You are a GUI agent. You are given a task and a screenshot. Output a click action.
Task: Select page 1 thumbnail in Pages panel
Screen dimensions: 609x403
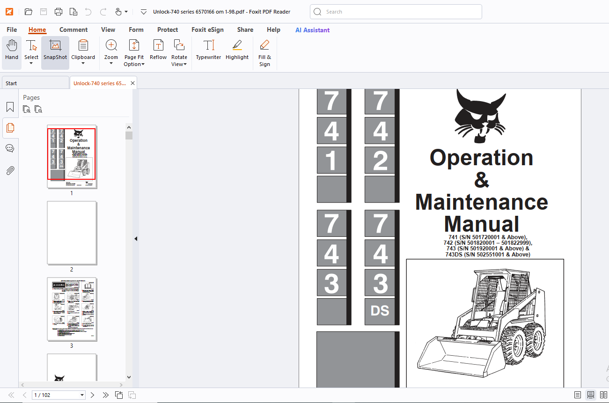click(x=72, y=156)
